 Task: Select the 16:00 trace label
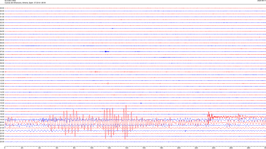point(2,100)
